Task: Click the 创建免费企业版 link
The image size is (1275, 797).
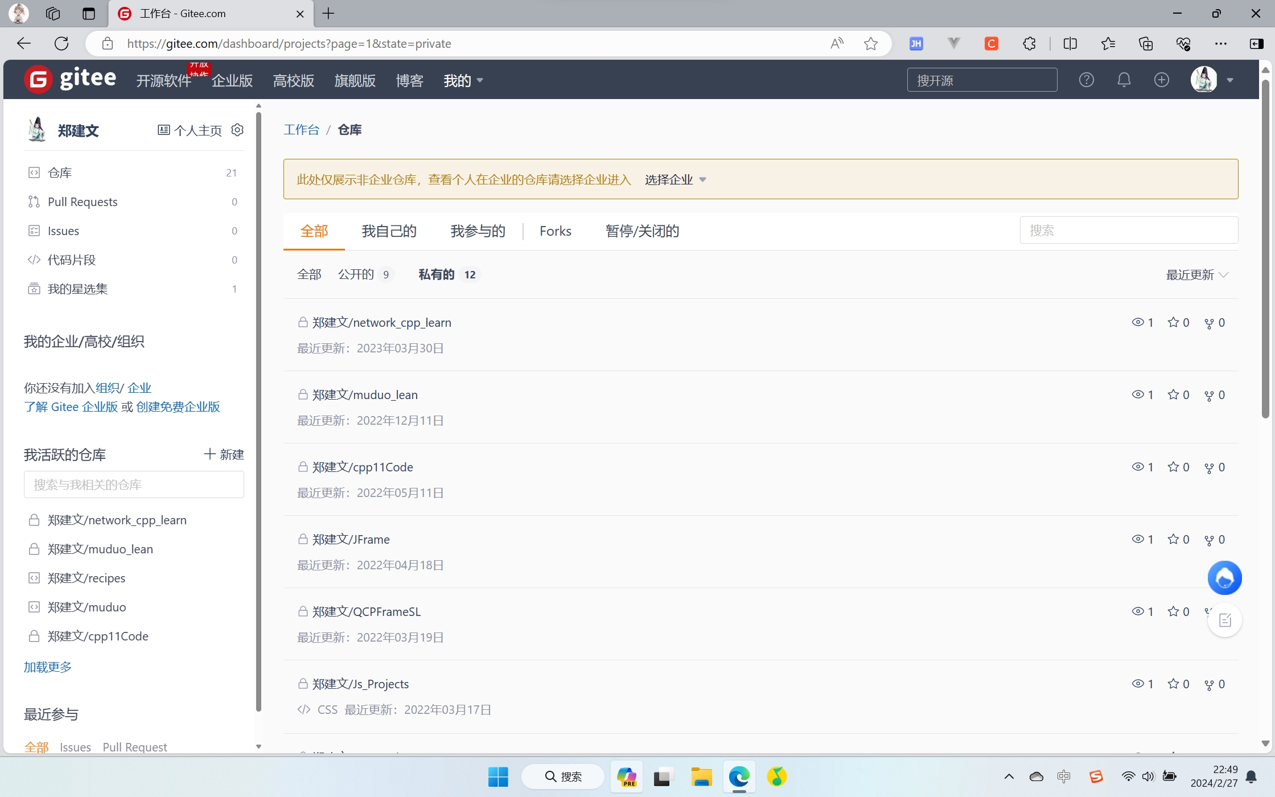Action: (178, 406)
